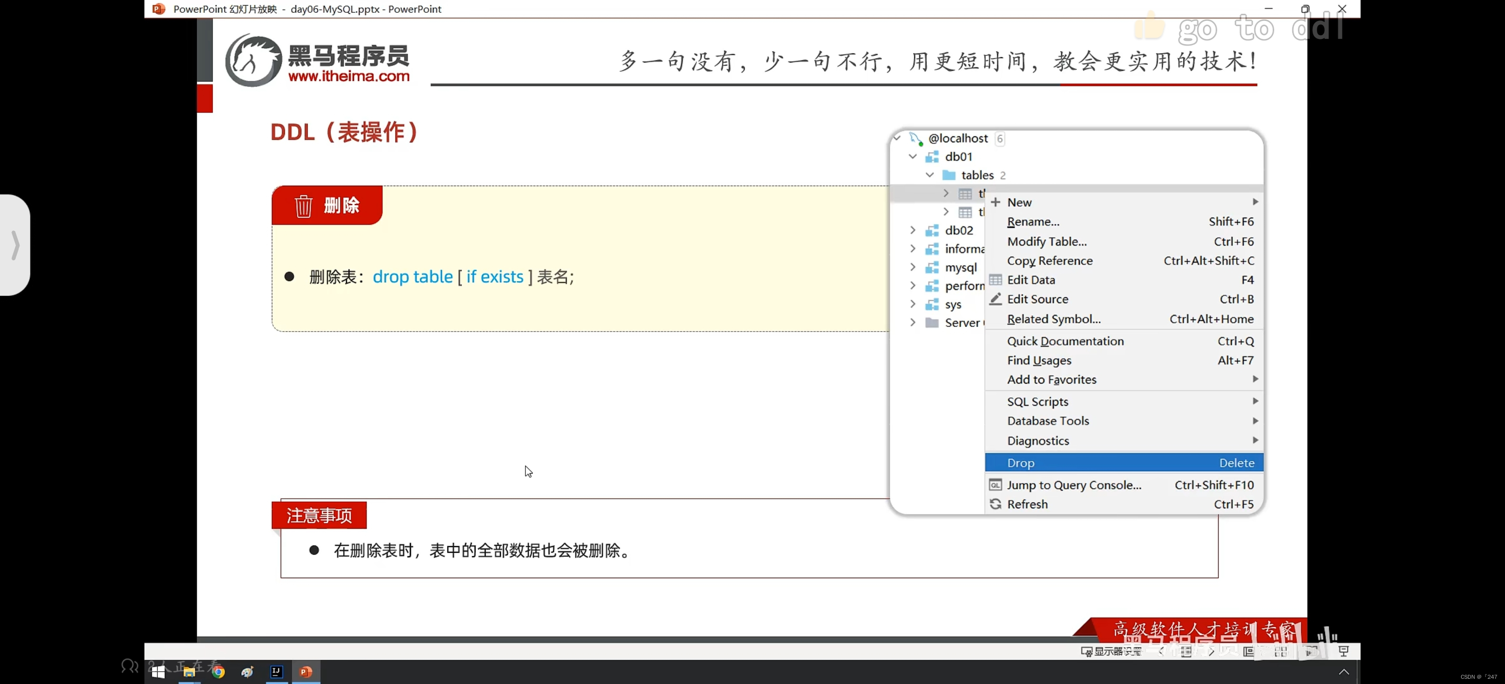Screen dimensions: 1505x684
Task: Click the 'drop table' syntax text
Action: 412,276
